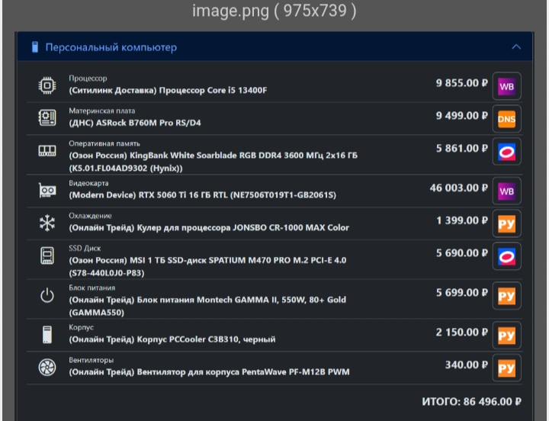
Task: Click the tower PC icon in header
Action: (34, 47)
